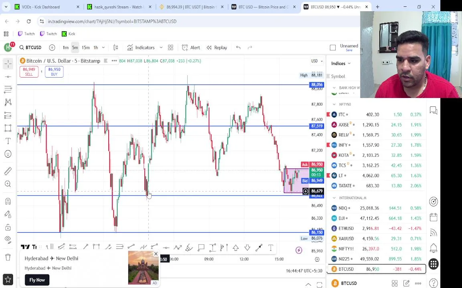
Task: Select the Zoom In tool
Action: (8, 184)
